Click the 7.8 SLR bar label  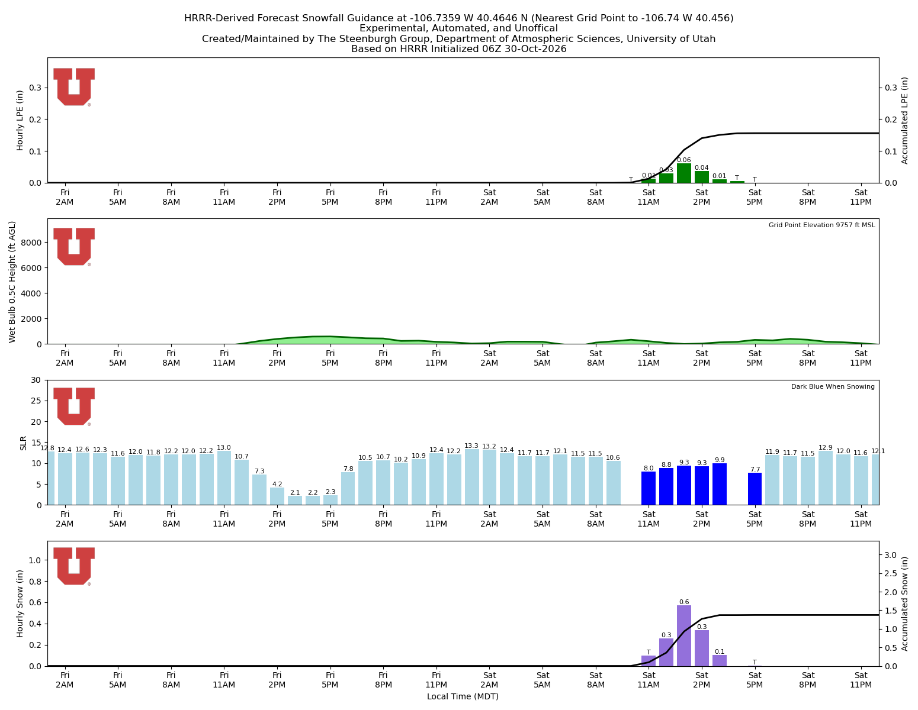[x=348, y=469]
